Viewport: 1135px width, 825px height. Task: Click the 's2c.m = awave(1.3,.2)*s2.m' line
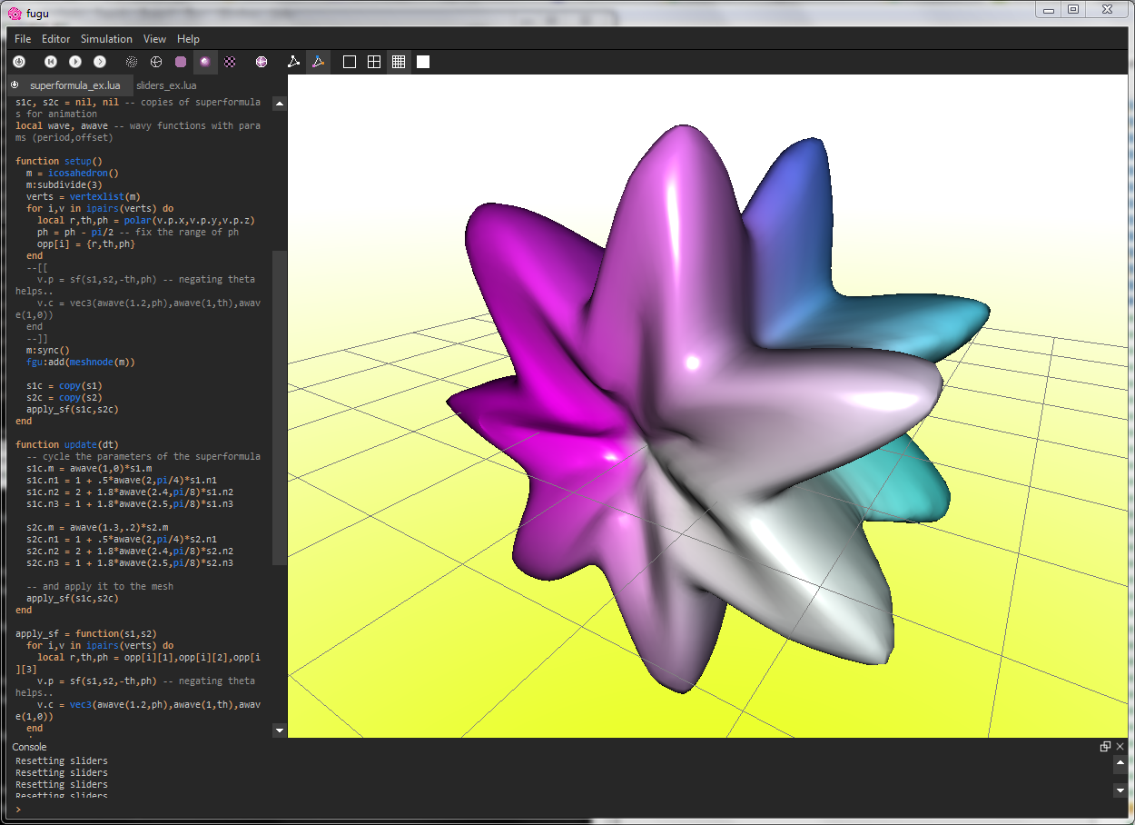tap(97, 527)
